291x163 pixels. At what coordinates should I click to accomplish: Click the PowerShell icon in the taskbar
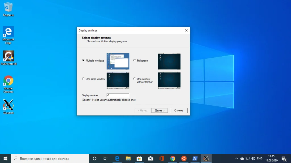(x=195, y=158)
